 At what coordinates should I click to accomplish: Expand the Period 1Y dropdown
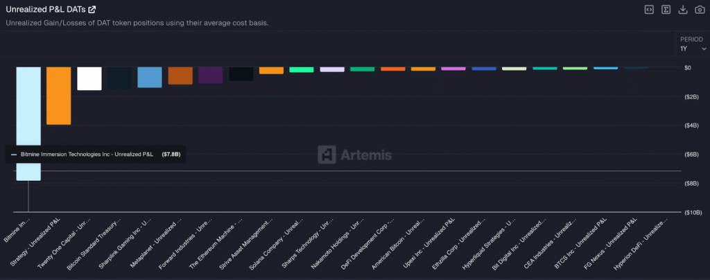(x=691, y=49)
